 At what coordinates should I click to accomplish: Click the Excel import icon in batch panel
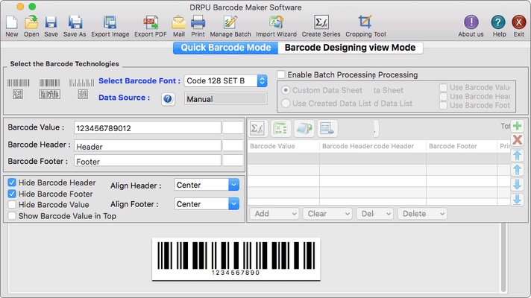coord(280,129)
